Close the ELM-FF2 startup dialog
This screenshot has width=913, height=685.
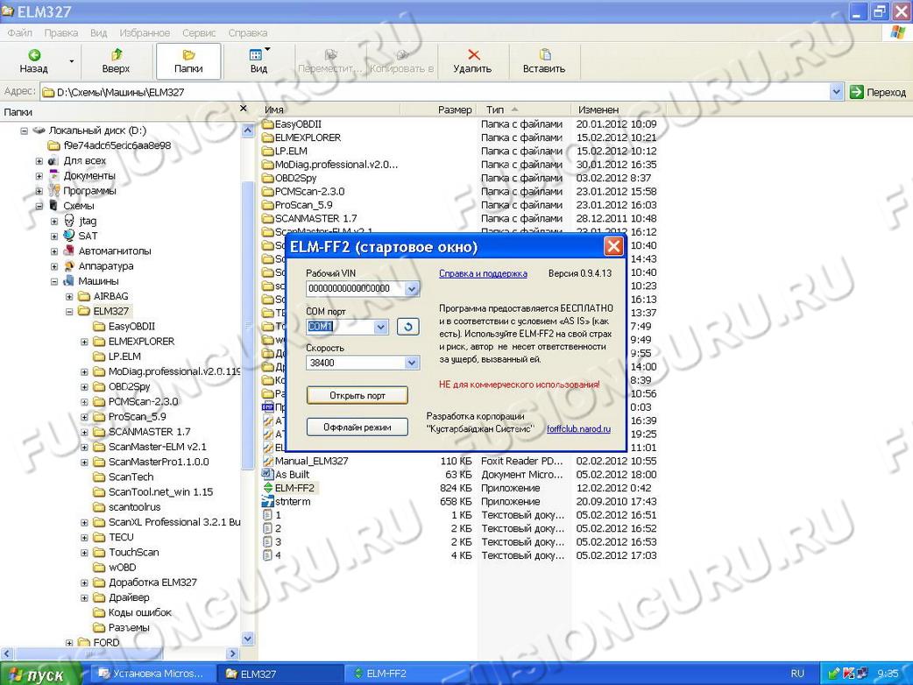[613, 247]
